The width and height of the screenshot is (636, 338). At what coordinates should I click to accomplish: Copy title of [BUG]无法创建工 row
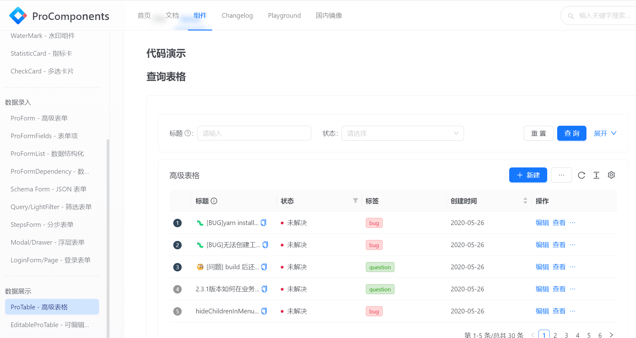[x=265, y=245]
